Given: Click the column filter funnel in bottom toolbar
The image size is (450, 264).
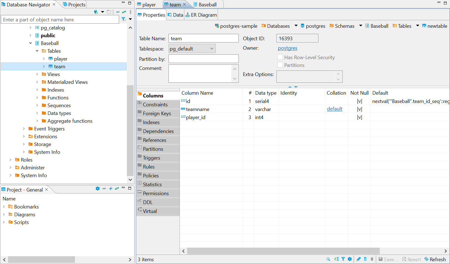Looking at the screenshot, I should (x=343, y=259).
